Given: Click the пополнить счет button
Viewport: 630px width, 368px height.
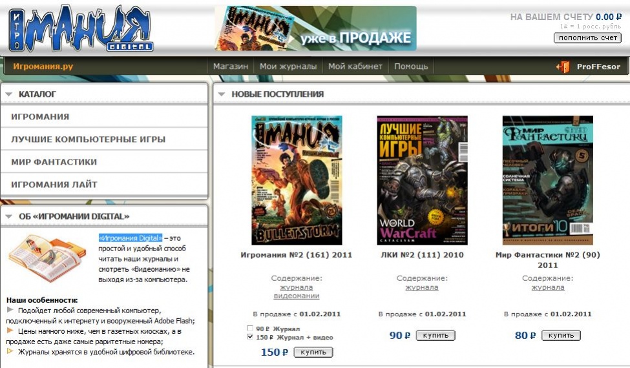Looking at the screenshot, I should click(587, 37).
